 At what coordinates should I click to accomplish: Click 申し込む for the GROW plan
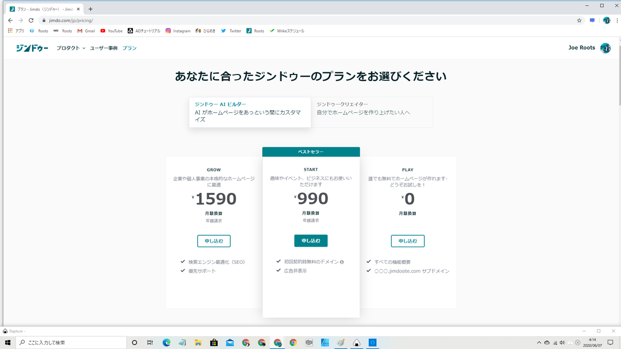[214, 241]
